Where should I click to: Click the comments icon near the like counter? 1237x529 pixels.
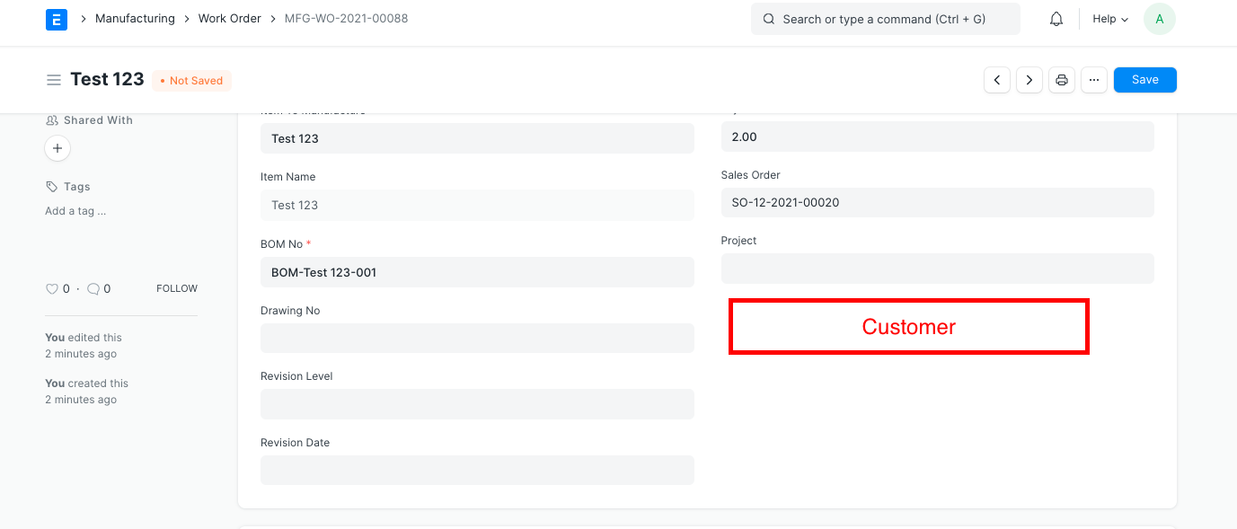pyautogui.click(x=93, y=288)
